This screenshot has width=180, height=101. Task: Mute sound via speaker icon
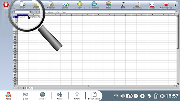[123, 96]
